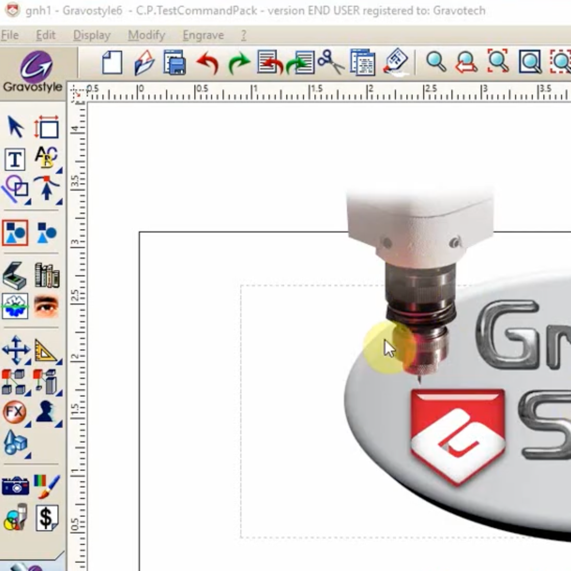Open the plate dimension tool
This screenshot has width=571, height=571.
tap(46, 127)
